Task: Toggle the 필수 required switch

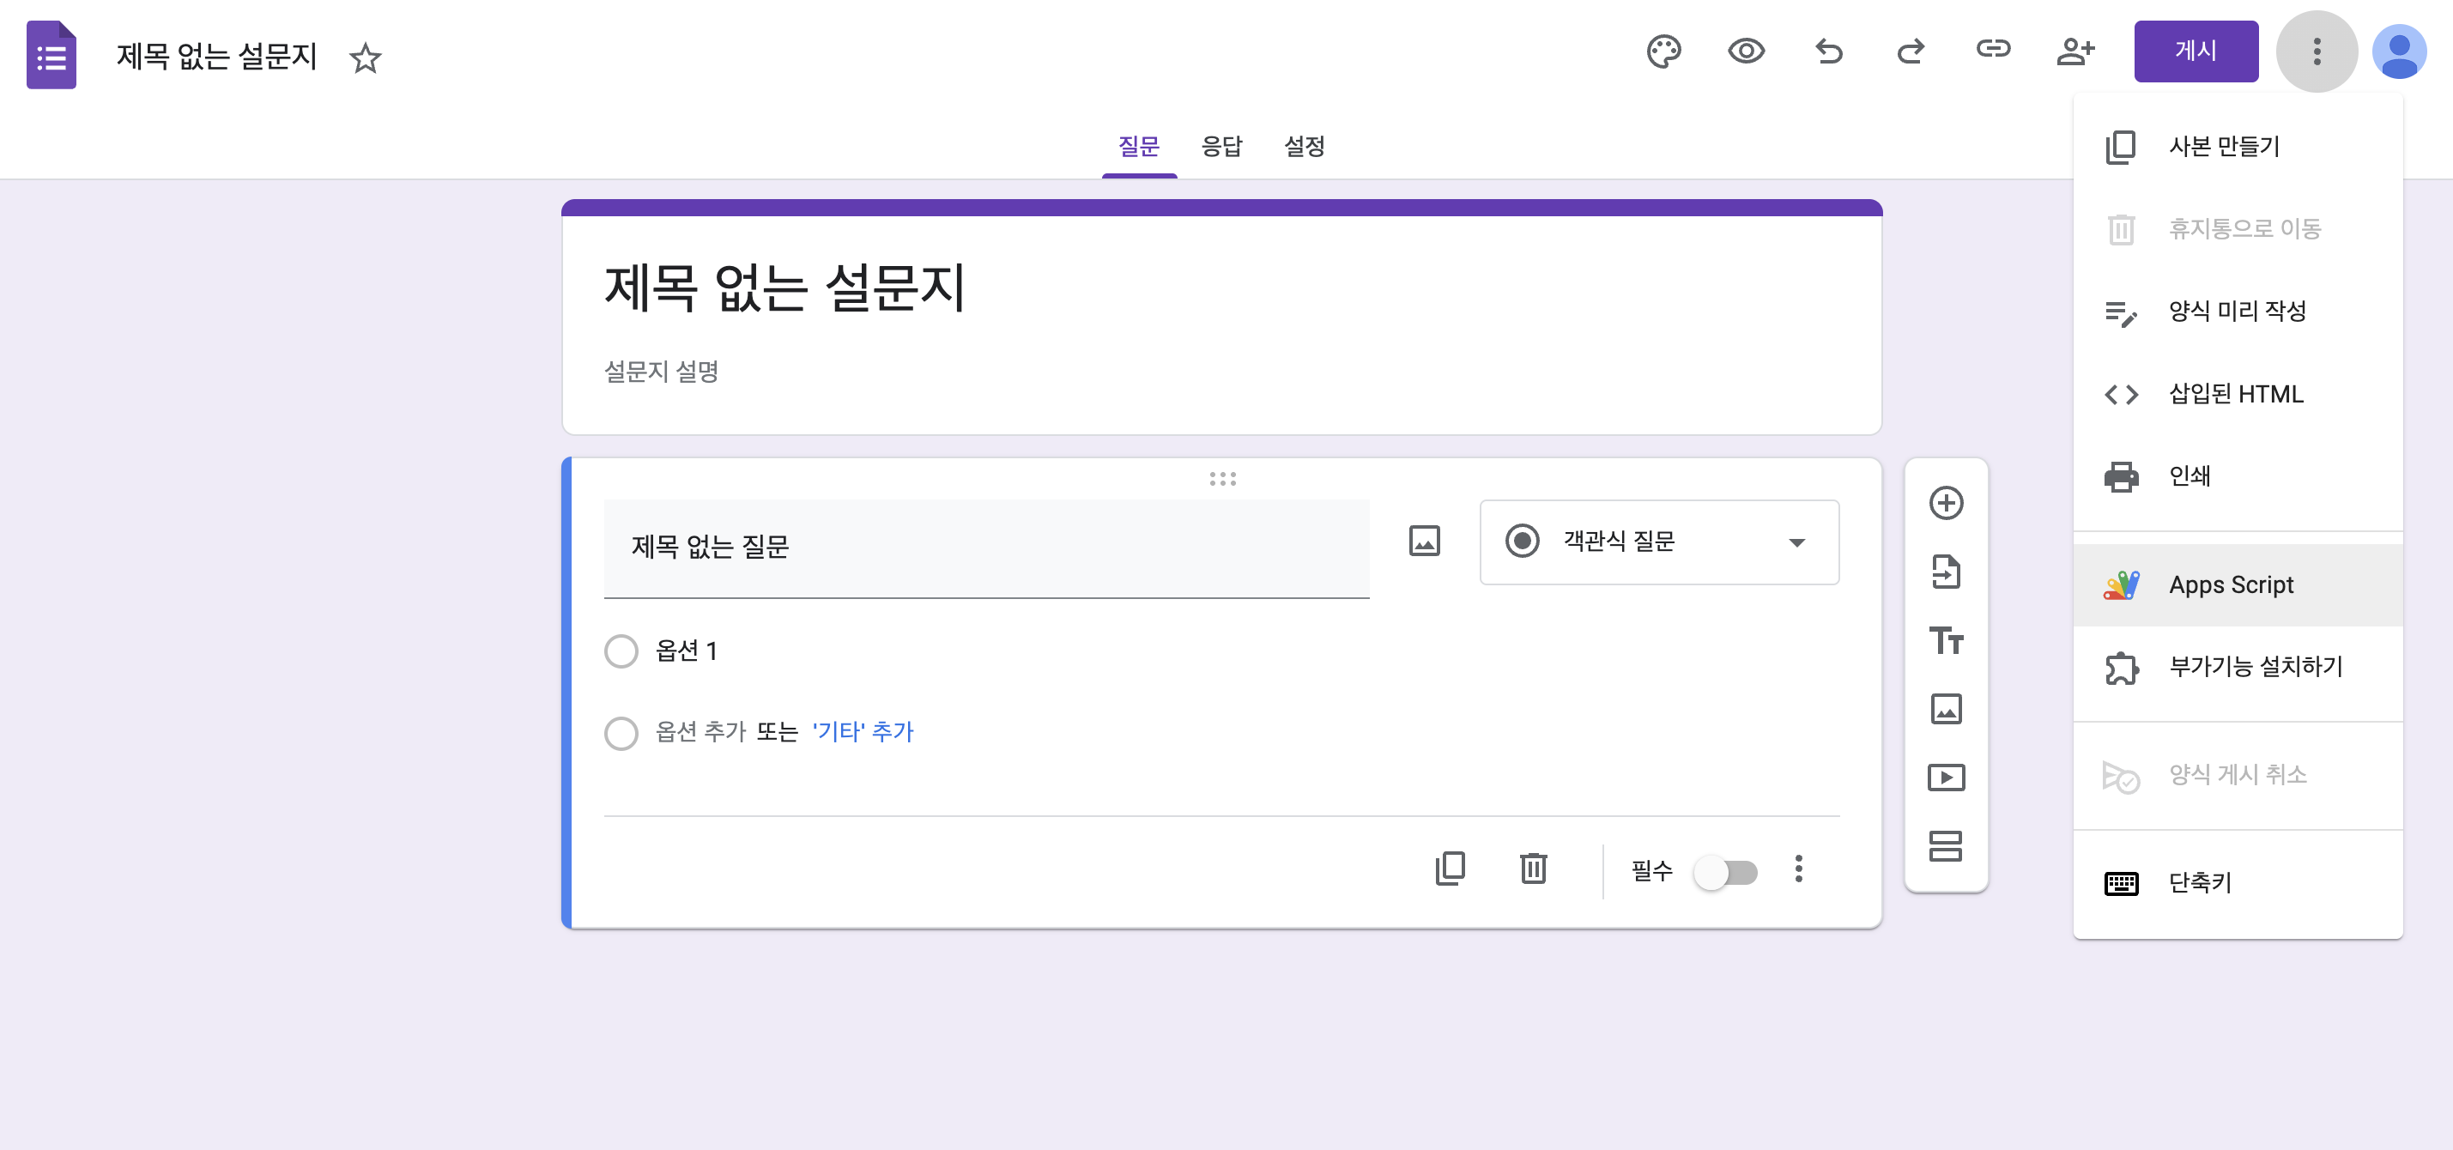Action: pos(1724,871)
